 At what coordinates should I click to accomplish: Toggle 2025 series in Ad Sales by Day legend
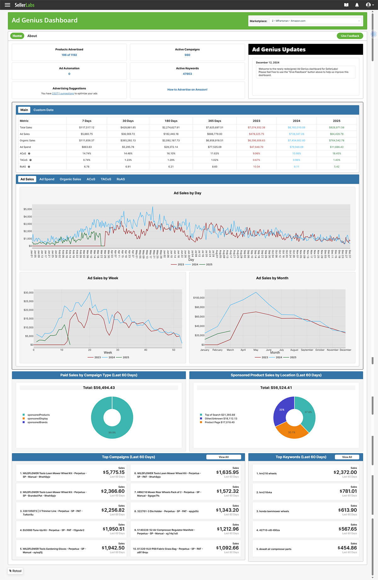206,264
